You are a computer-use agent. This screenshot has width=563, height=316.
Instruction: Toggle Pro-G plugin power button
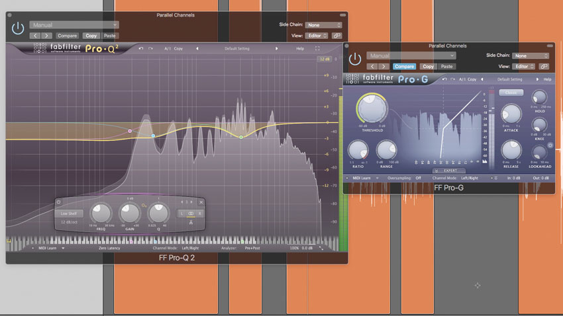pyautogui.click(x=355, y=59)
